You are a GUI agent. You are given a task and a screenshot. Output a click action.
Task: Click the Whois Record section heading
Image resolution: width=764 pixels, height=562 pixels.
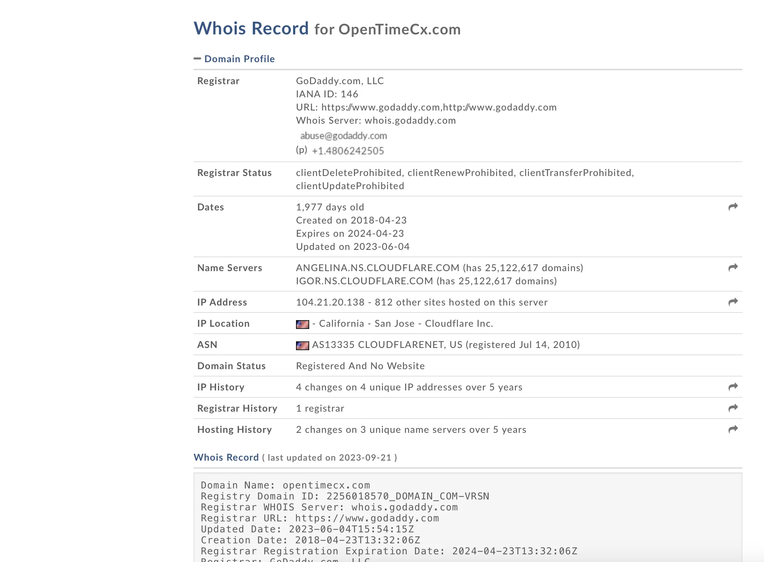click(x=226, y=457)
